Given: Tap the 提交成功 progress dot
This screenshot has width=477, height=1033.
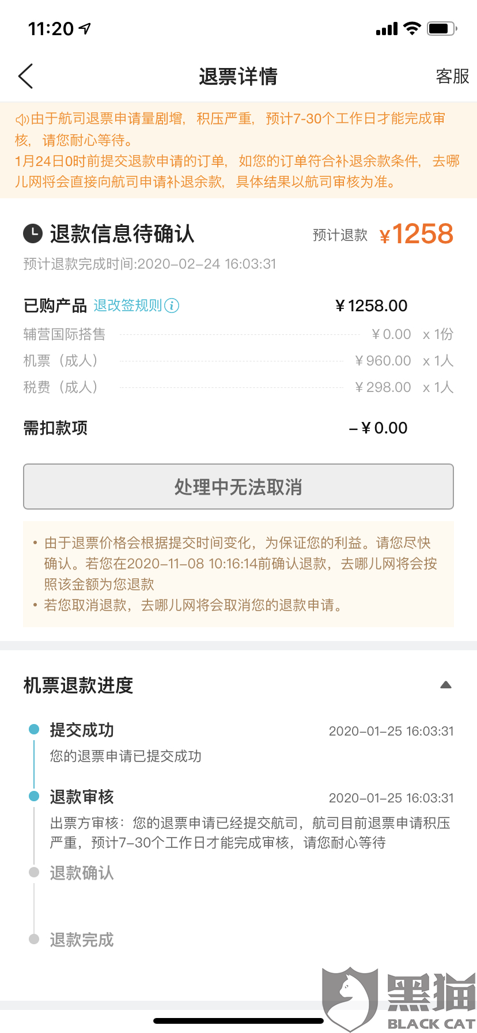Looking at the screenshot, I should (x=34, y=729).
